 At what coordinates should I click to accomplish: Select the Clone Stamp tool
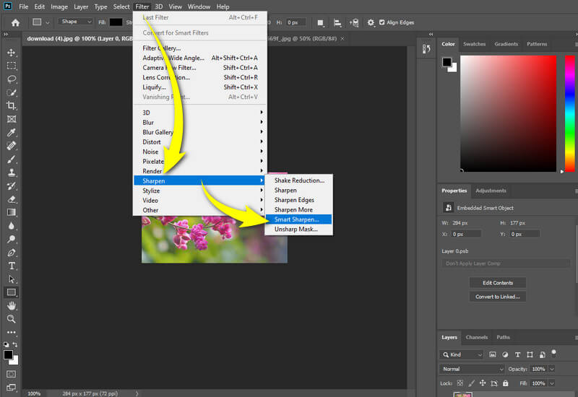[x=12, y=173]
